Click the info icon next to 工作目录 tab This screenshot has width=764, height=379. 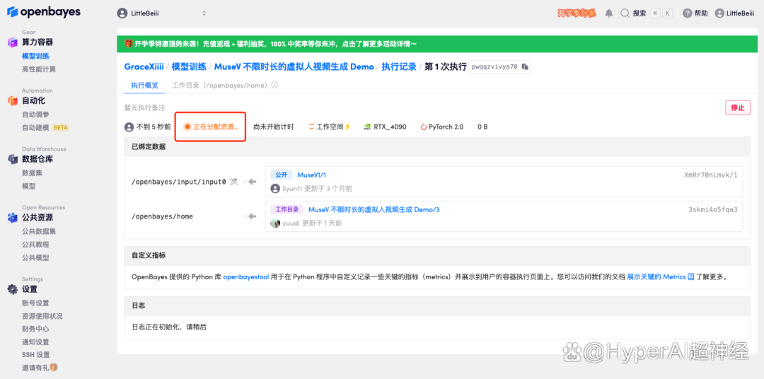274,86
